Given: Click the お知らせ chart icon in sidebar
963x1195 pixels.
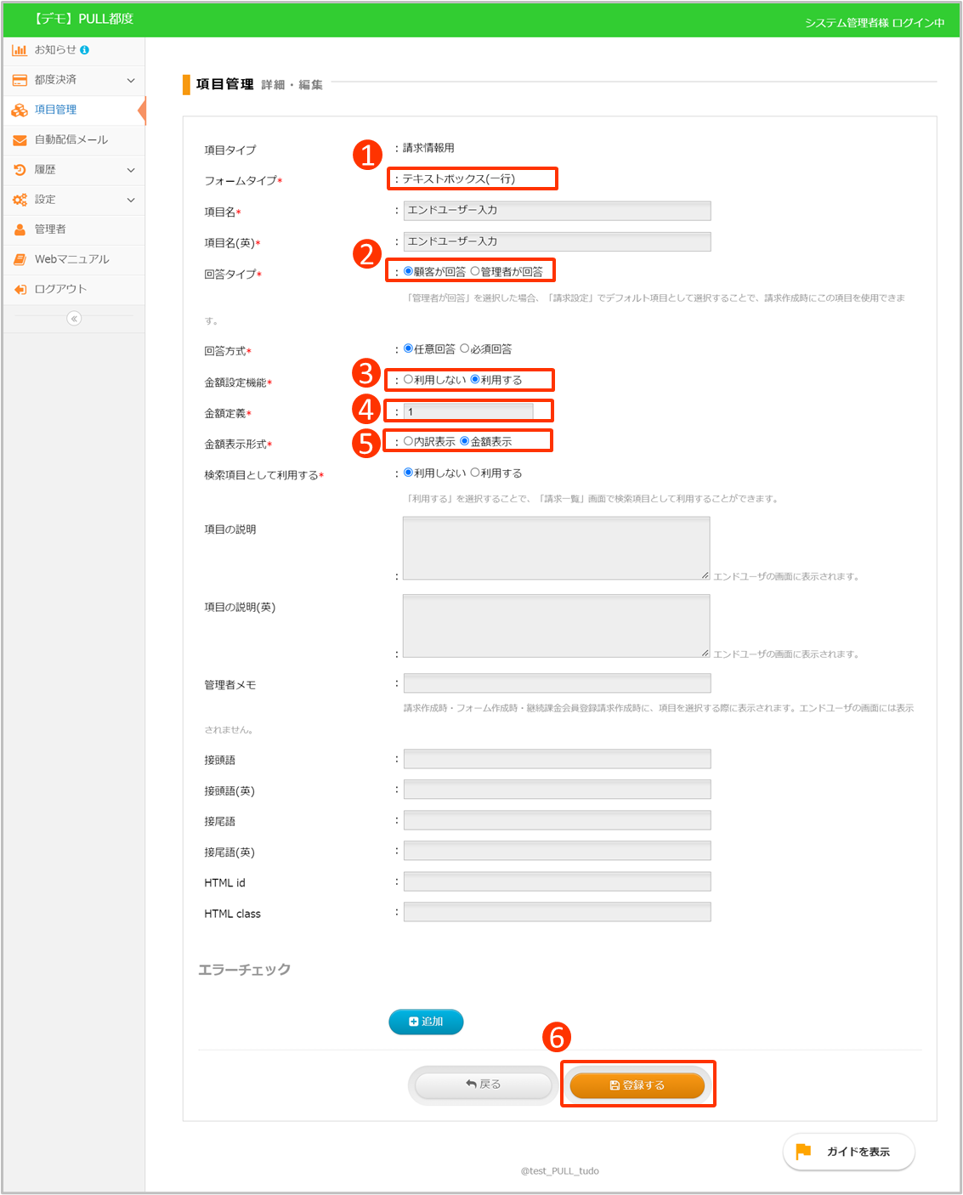Looking at the screenshot, I should pyautogui.click(x=20, y=50).
